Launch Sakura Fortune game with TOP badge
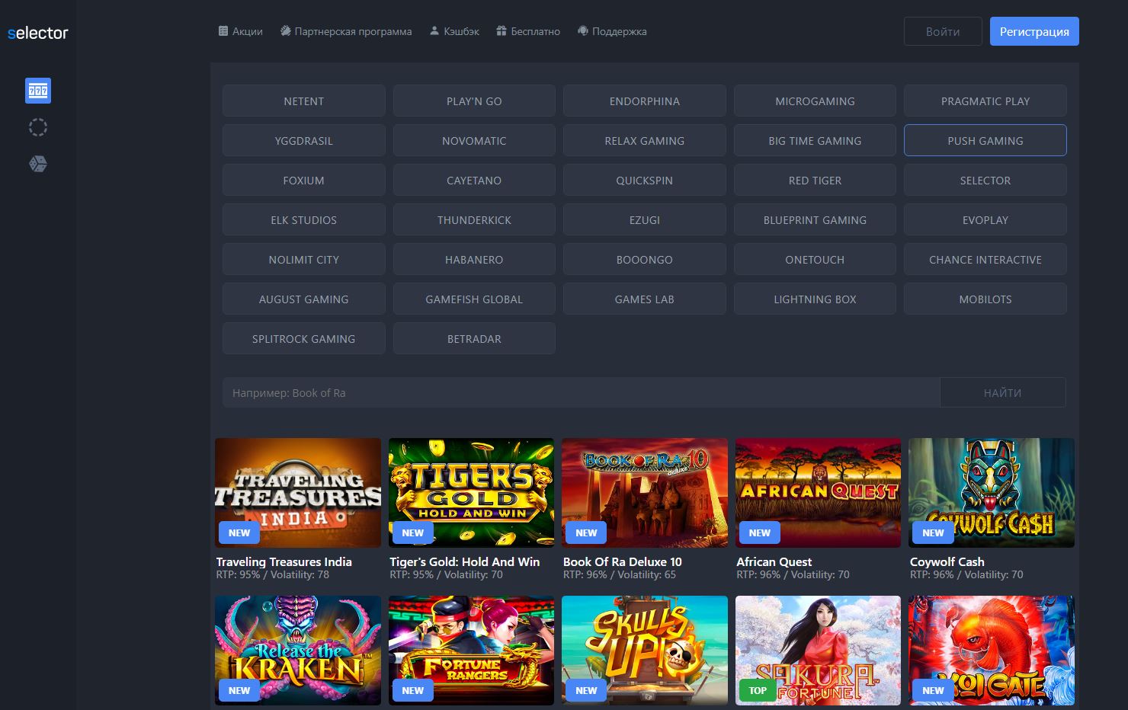Screen dimensions: 1128x710 coord(818,650)
